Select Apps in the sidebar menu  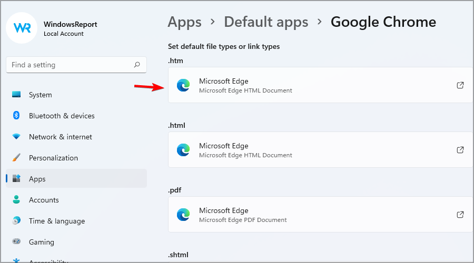(37, 179)
